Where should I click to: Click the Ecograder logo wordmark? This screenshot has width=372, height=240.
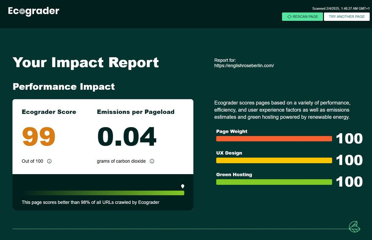33,11
